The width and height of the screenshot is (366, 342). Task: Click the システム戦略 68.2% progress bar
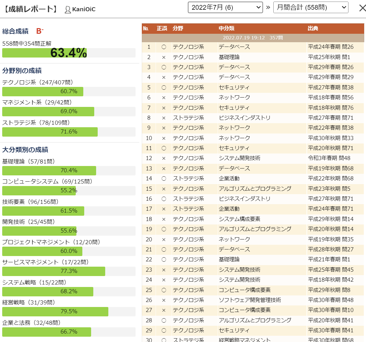point(69,291)
